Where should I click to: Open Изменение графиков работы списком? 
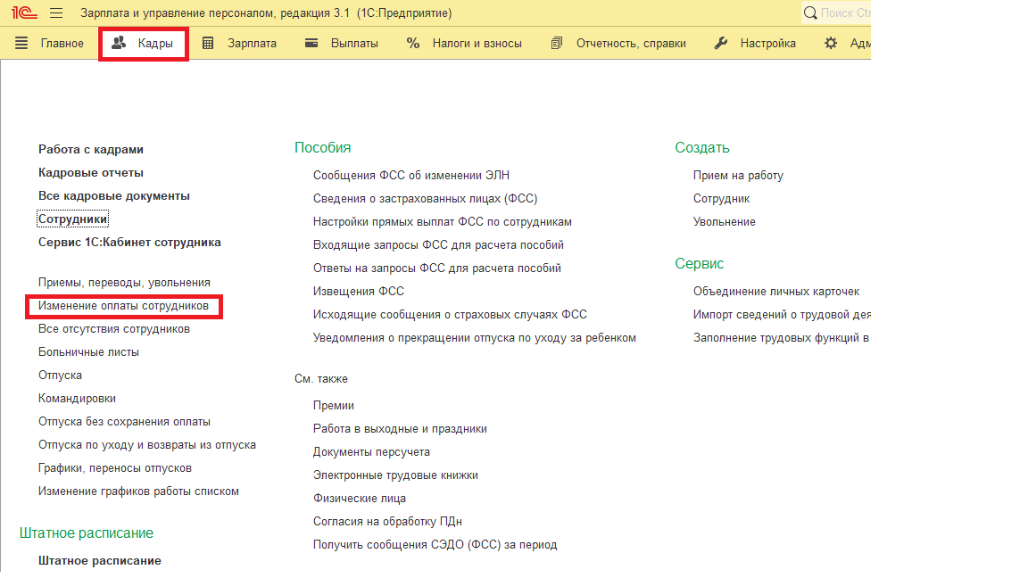[138, 491]
